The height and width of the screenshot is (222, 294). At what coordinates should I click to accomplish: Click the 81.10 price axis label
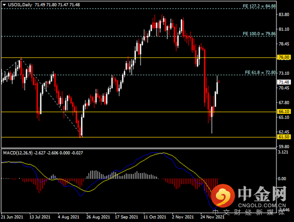pos(284,29)
